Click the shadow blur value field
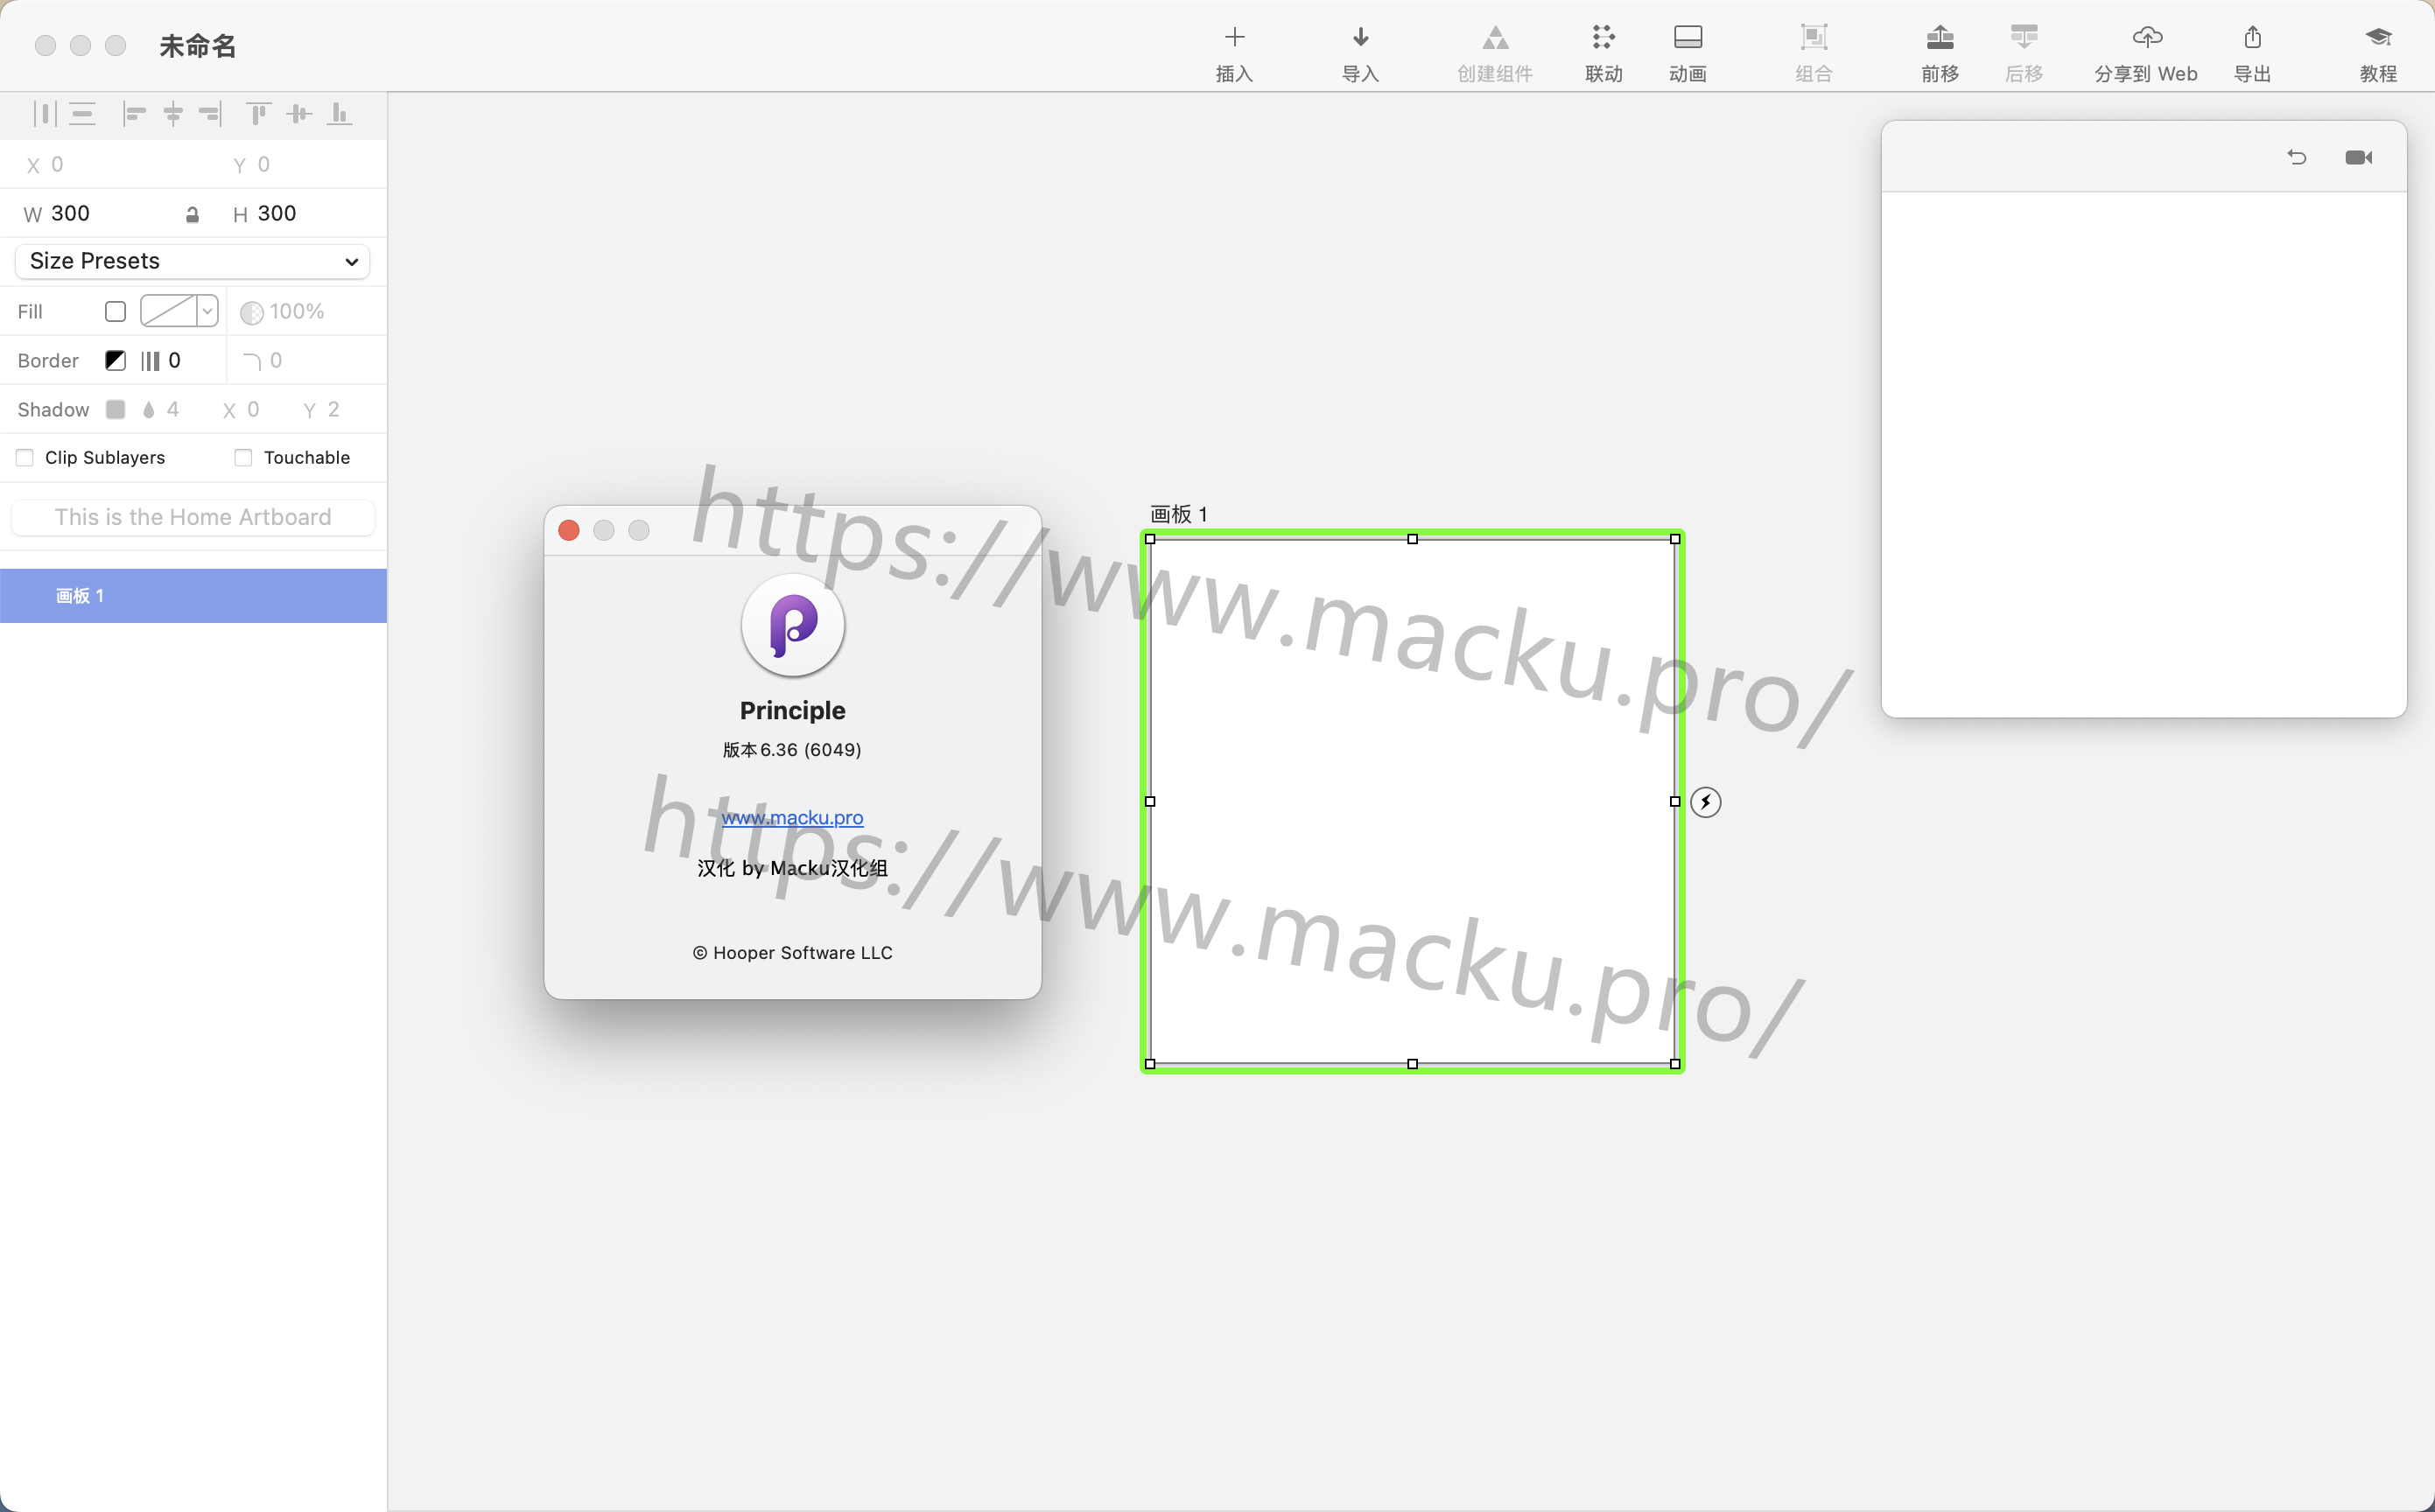Viewport: 2435px width, 1512px height. [x=173, y=410]
